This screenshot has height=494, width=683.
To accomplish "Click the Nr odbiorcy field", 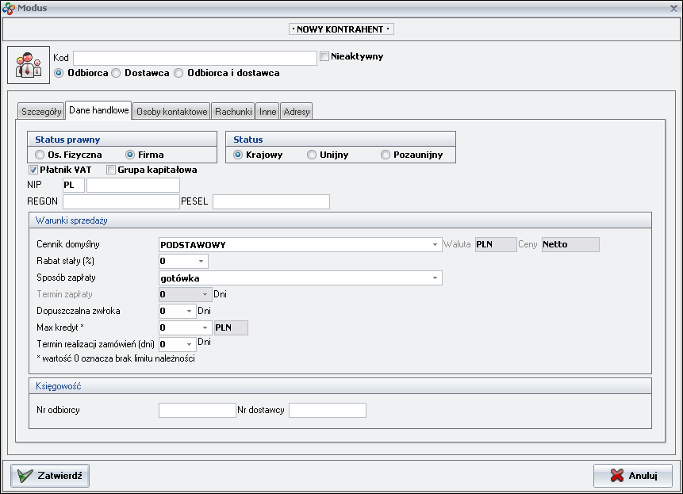I will click(197, 410).
